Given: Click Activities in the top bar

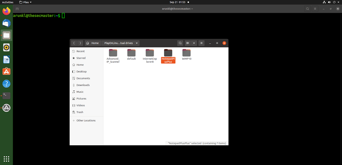Looking at the screenshot, I should (8, 2).
